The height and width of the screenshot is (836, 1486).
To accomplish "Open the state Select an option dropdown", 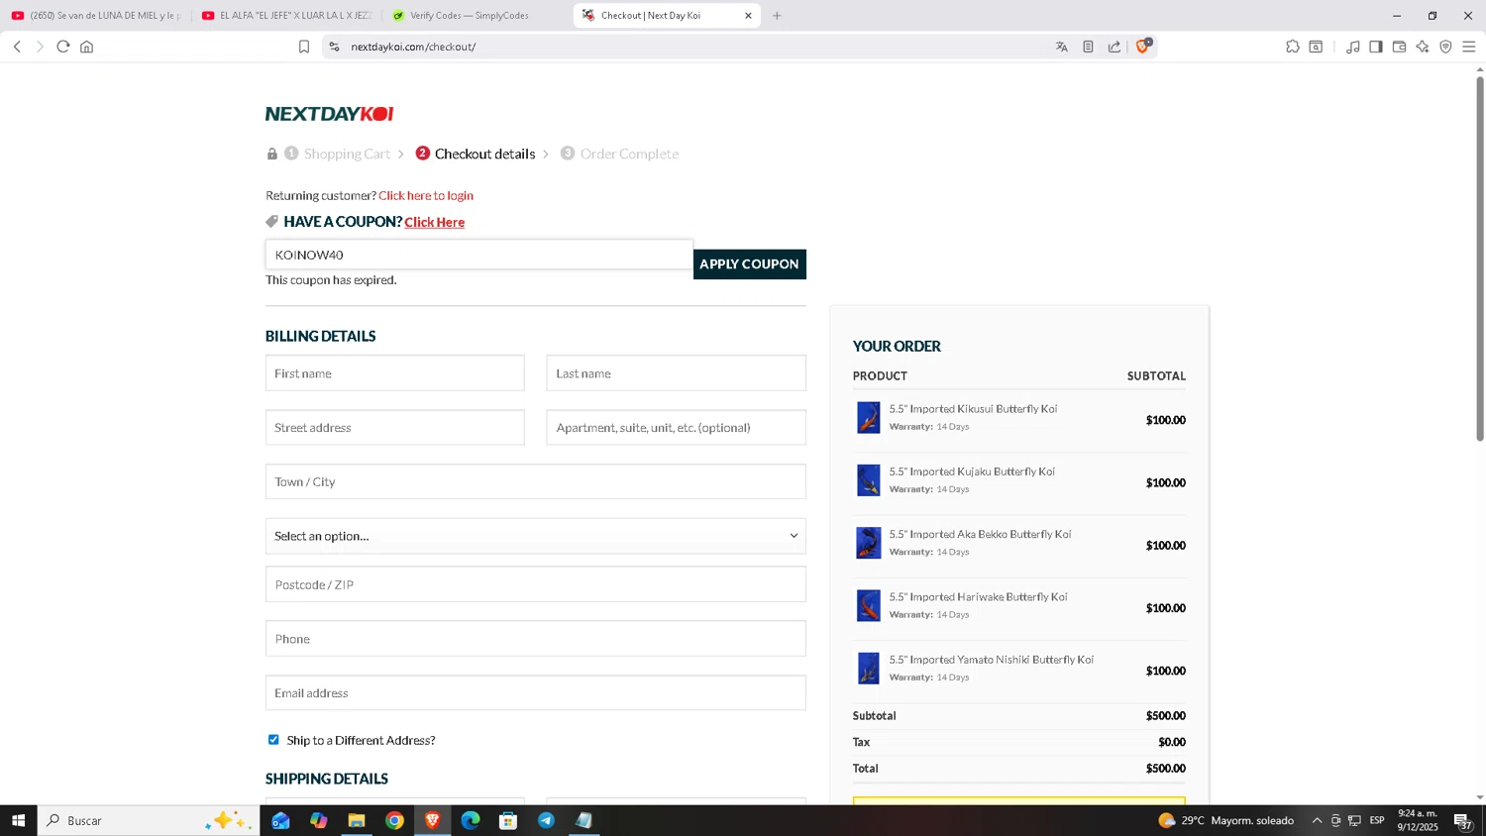I will 536,536.
